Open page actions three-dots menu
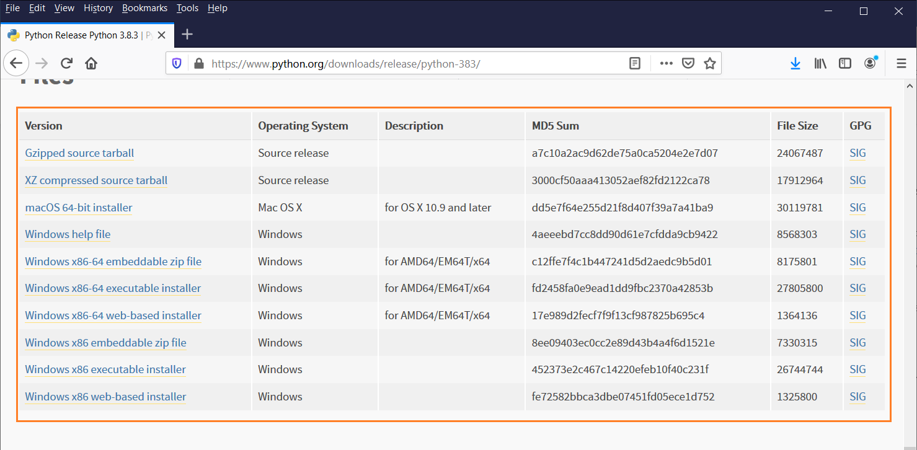 [667, 63]
